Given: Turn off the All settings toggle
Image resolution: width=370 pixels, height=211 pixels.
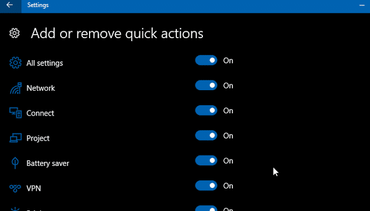Looking at the screenshot, I should point(206,61).
